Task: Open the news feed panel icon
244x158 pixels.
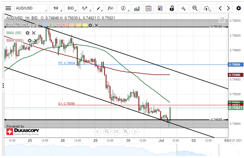Action: pyautogui.click(x=160, y=8)
